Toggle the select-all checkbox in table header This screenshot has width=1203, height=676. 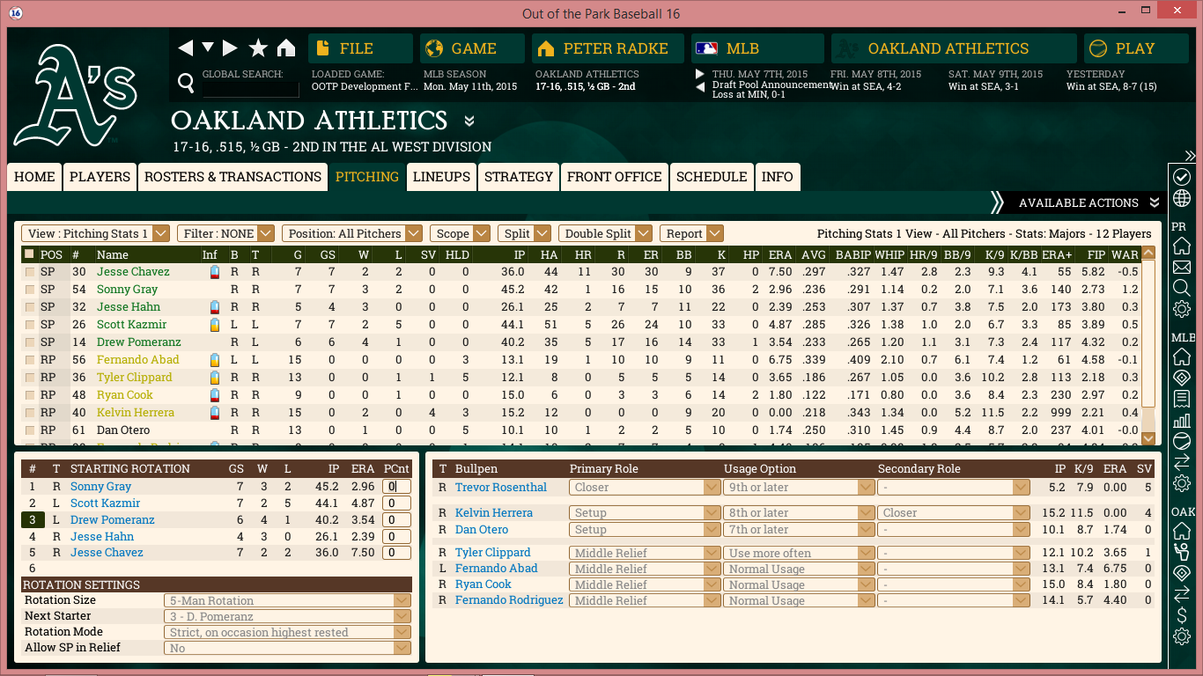coord(29,254)
